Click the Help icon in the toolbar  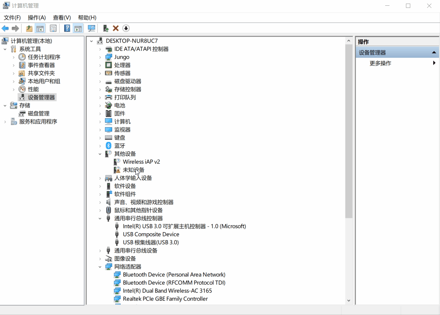pos(67,28)
